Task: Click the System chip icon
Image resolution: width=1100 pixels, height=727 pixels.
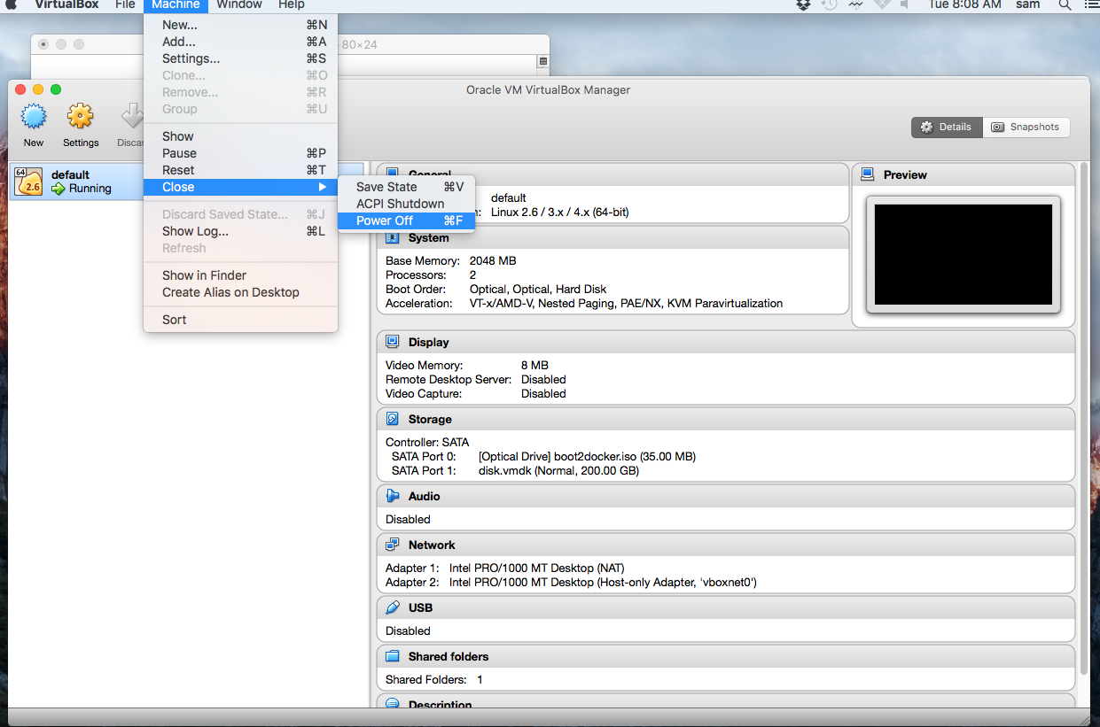Action: point(393,238)
